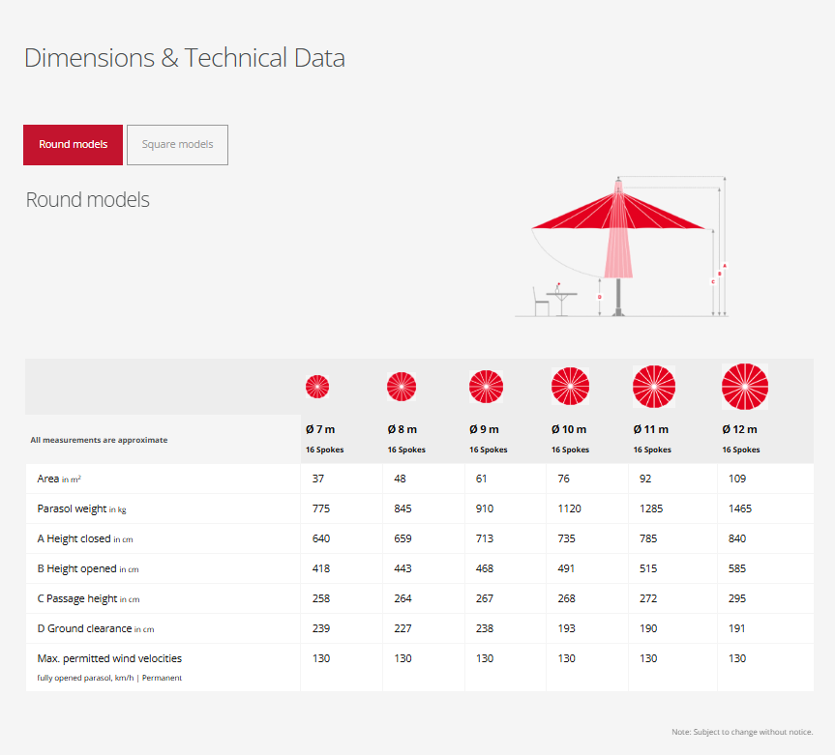Select the A Height closed row label
This screenshot has height=755, width=835.
85,539
